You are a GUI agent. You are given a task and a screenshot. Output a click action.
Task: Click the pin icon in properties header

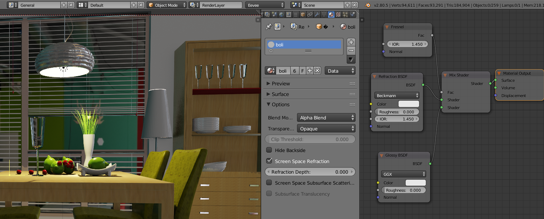269,27
